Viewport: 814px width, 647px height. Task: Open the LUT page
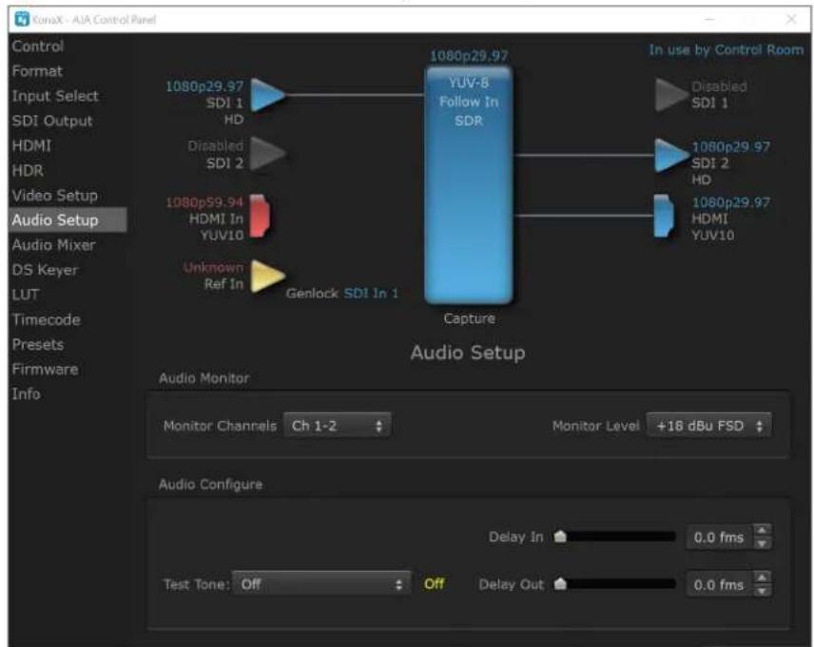(25, 295)
